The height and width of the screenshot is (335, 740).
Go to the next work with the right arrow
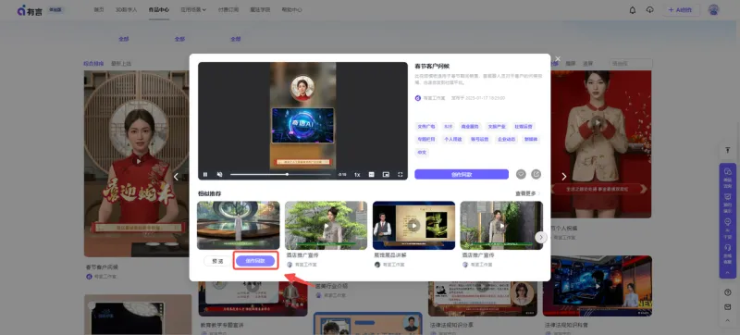click(x=564, y=177)
